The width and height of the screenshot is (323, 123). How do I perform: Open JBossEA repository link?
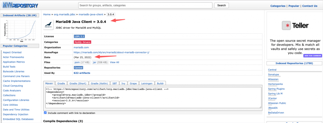(273, 108)
